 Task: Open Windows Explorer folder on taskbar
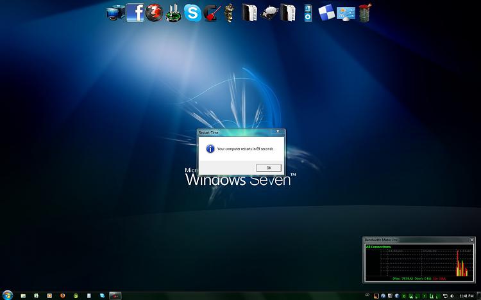coord(23,296)
